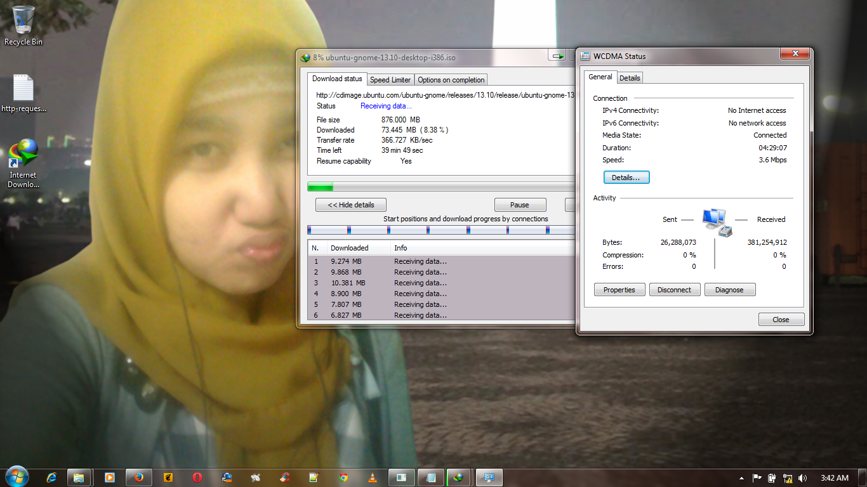Open network tray icon with warning
The height and width of the screenshot is (487, 867).
click(788, 478)
